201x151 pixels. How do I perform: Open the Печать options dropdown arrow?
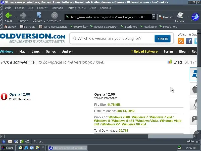[187, 17]
